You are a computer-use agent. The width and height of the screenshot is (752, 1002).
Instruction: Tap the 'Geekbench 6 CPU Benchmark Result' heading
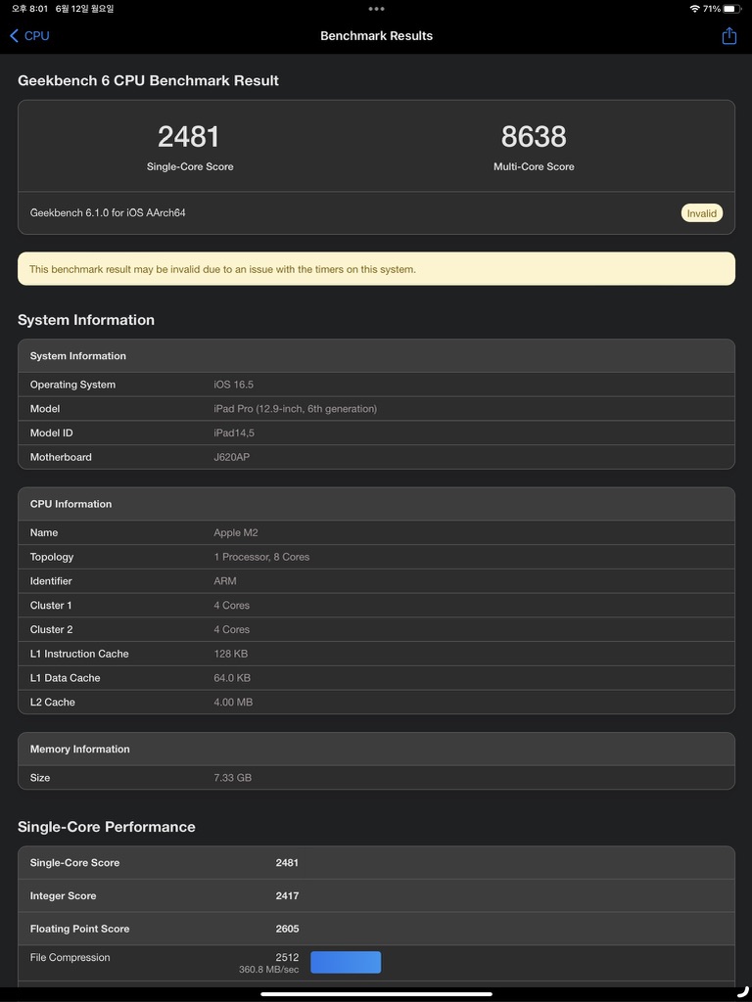coord(149,80)
